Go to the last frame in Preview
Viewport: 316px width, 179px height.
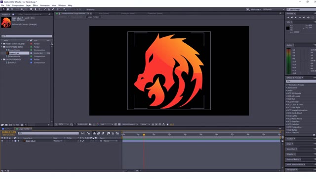304,18
